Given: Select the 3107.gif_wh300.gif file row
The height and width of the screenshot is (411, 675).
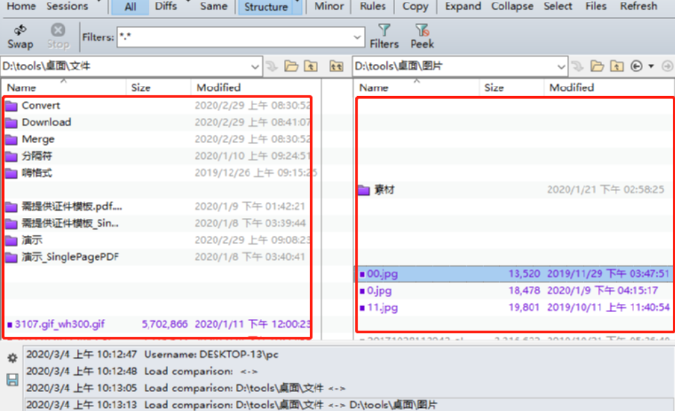Looking at the screenshot, I should (x=162, y=324).
